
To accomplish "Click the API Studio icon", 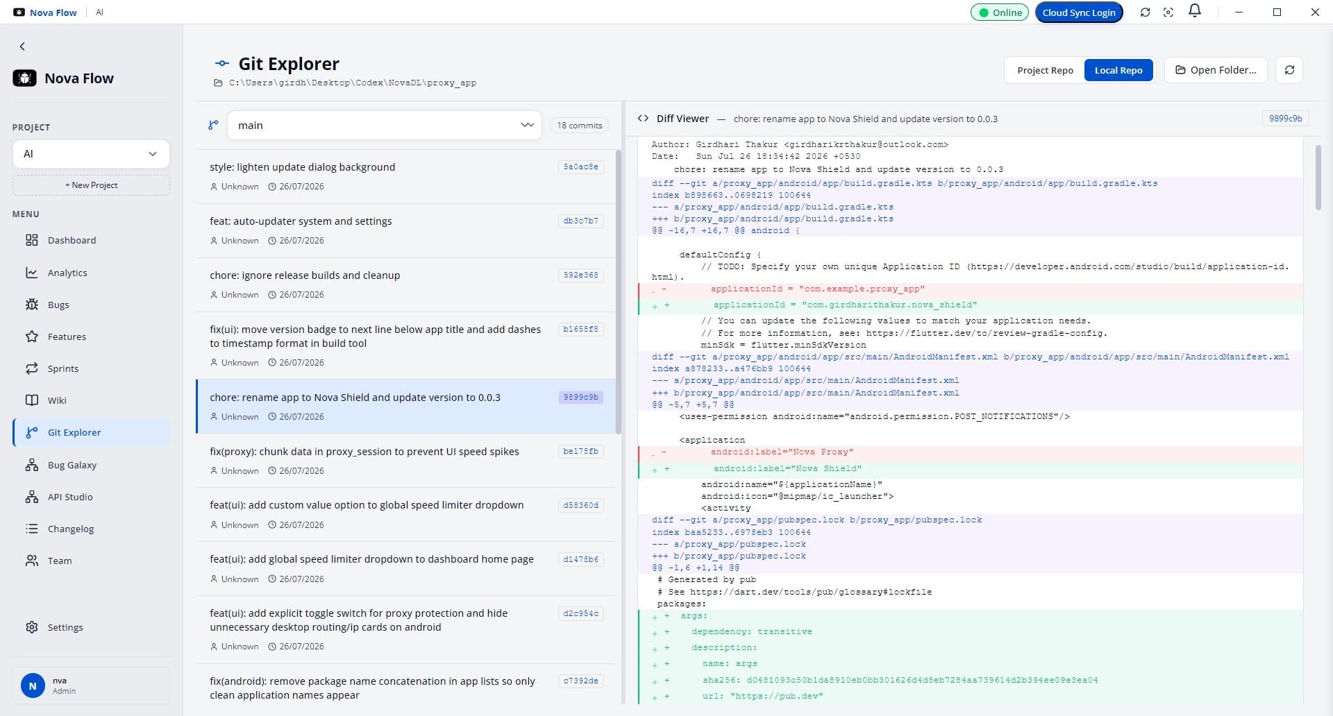I will (x=32, y=497).
